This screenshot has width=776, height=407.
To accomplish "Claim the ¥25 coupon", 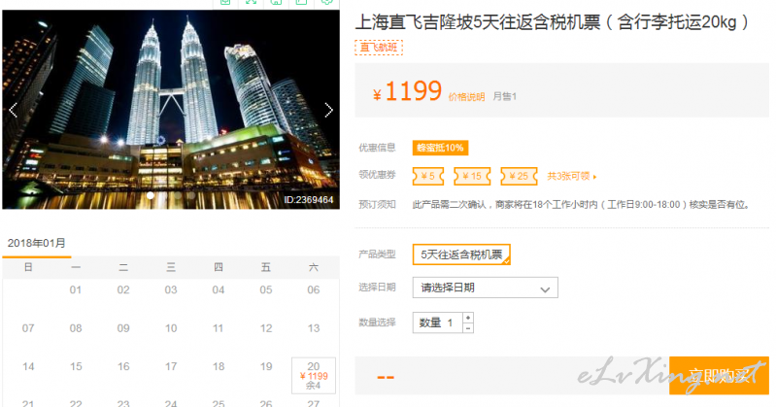I will (x=519, y=176).
